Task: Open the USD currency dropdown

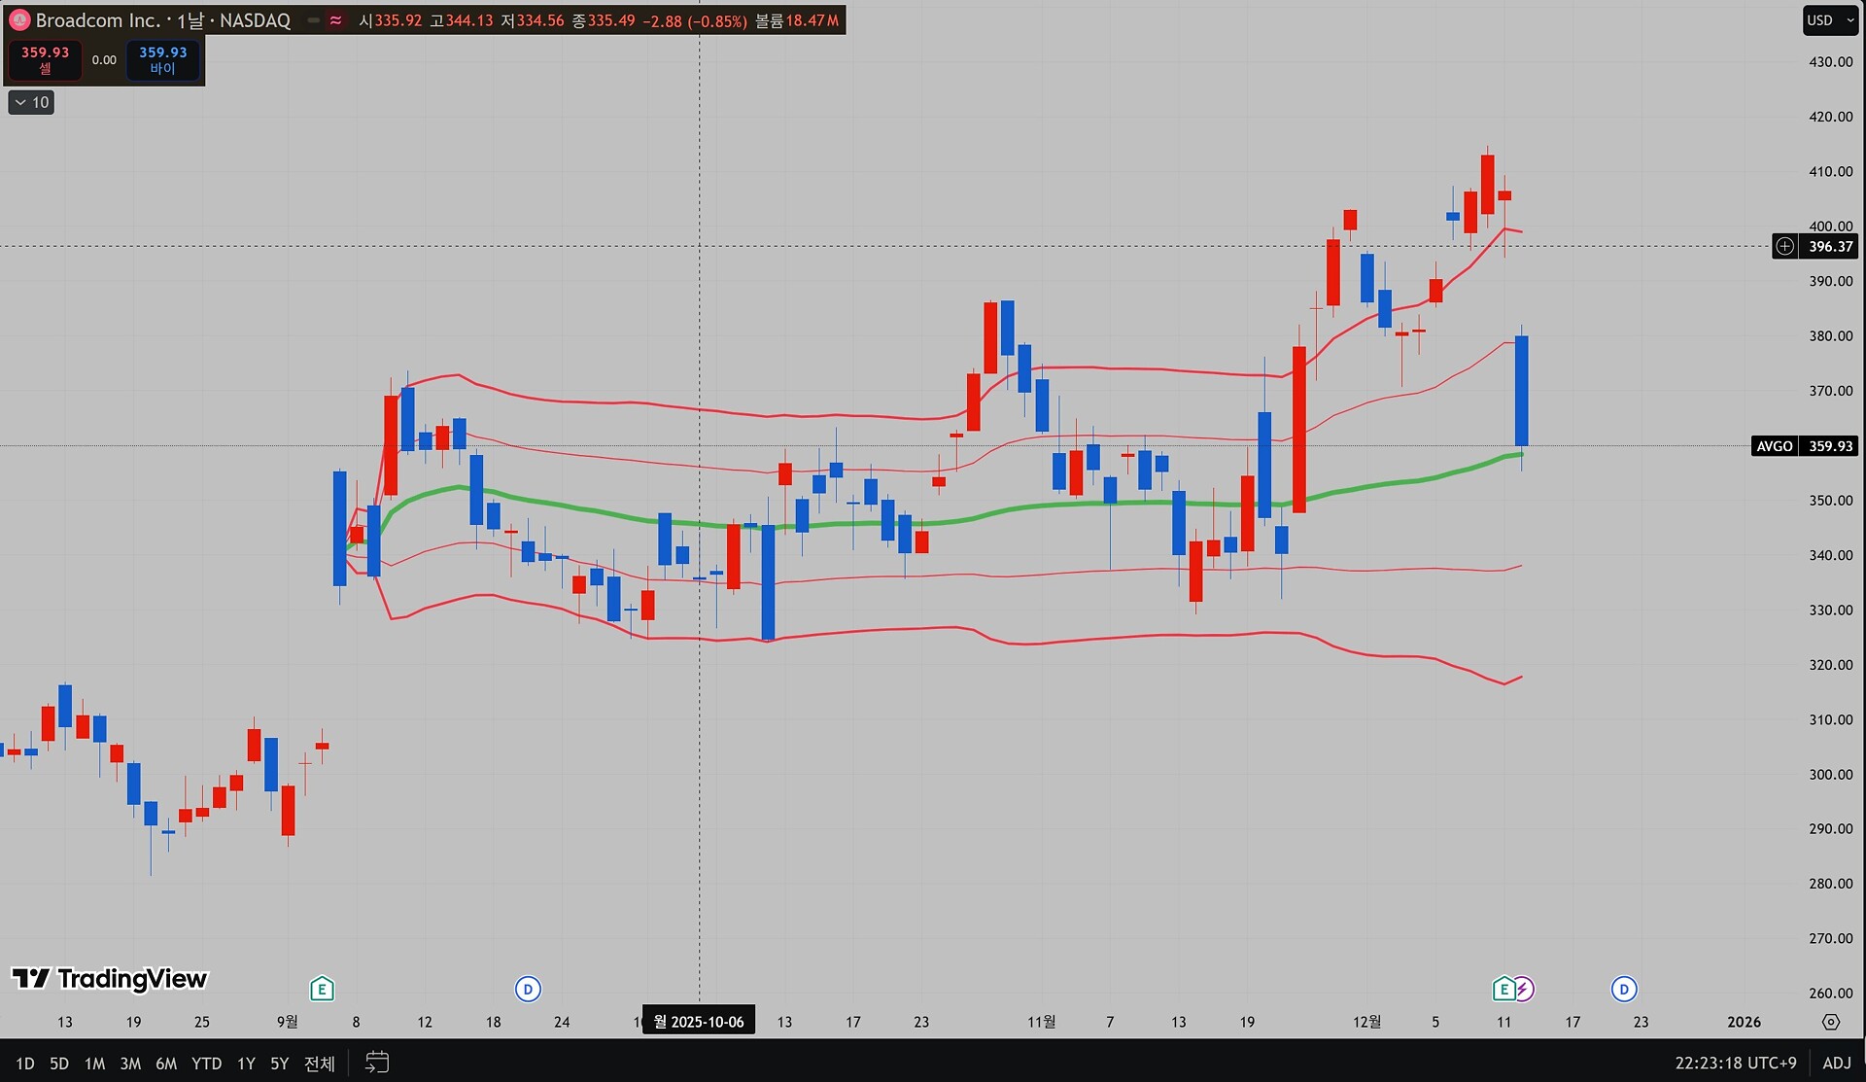Action: click(x=1830, y=20)
